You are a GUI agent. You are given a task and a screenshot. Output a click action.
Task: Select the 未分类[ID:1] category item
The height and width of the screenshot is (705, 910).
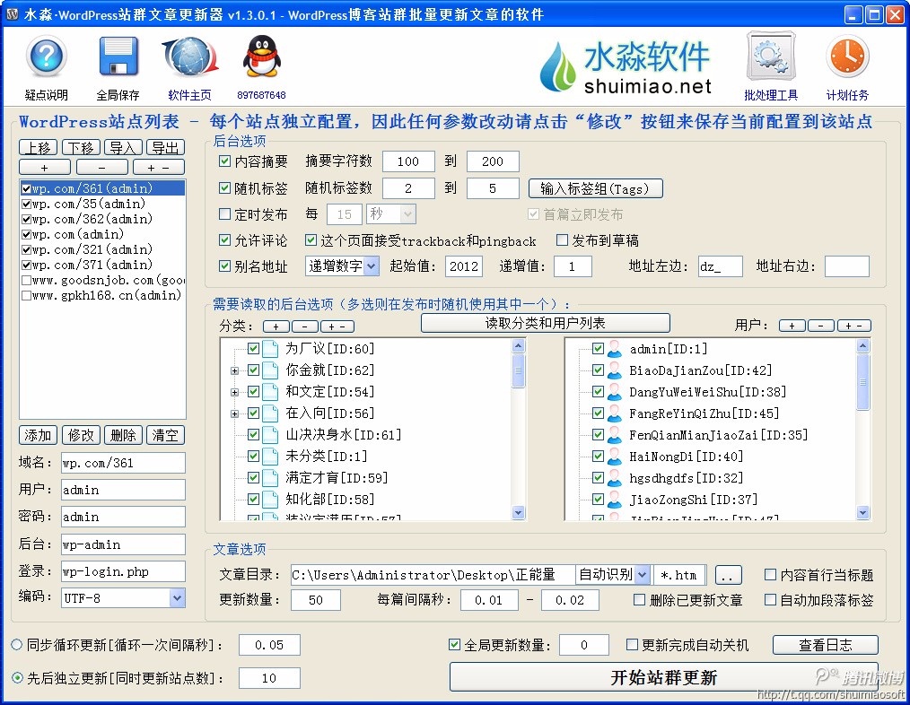coord(311,457)
